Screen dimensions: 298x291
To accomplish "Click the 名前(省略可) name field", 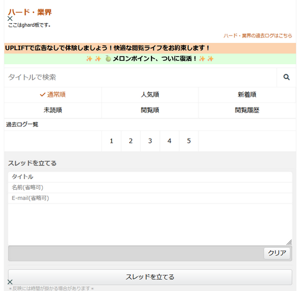I will 150,187.
